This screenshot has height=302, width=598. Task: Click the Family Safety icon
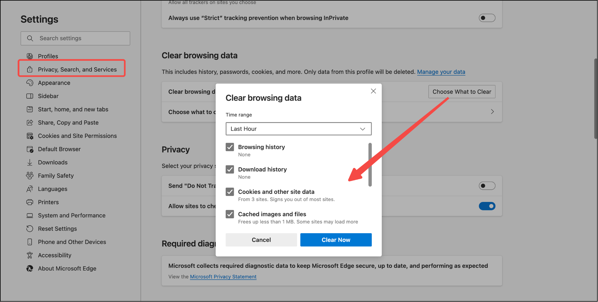(30, 176)
